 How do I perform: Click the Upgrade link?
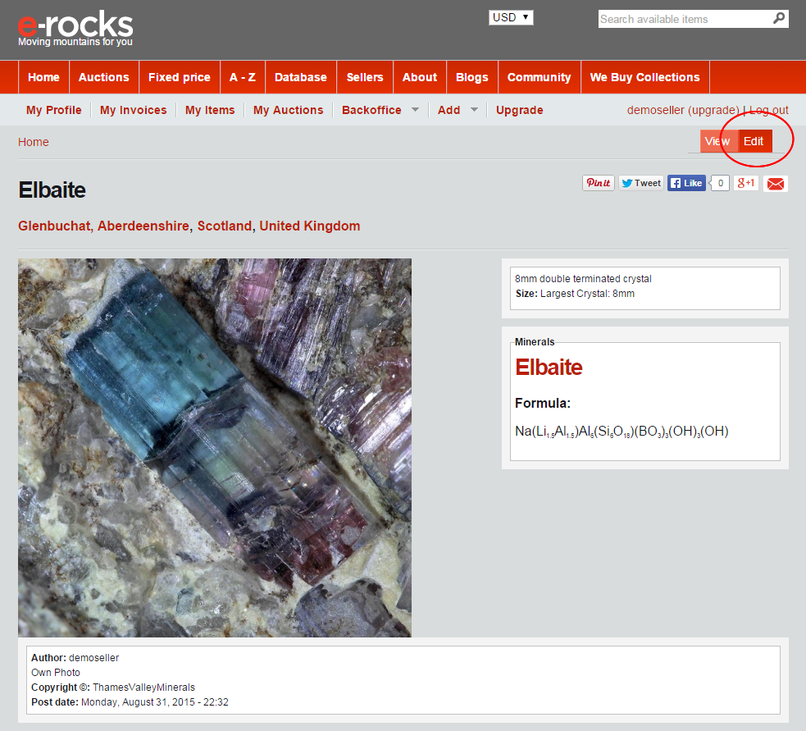click(520, 110)
